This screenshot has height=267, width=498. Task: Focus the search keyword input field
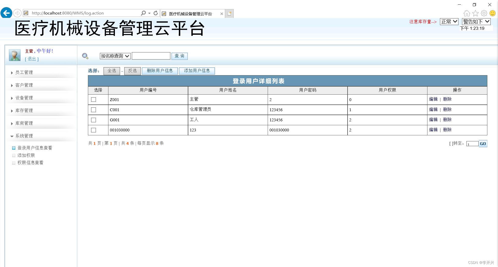151,56
